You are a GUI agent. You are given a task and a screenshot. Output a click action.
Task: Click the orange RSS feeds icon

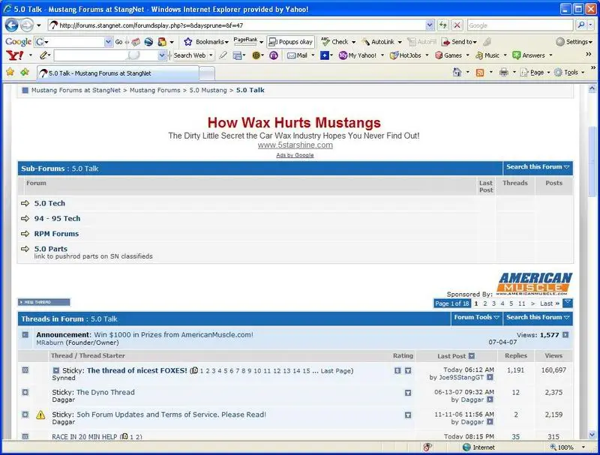(479, 72)
